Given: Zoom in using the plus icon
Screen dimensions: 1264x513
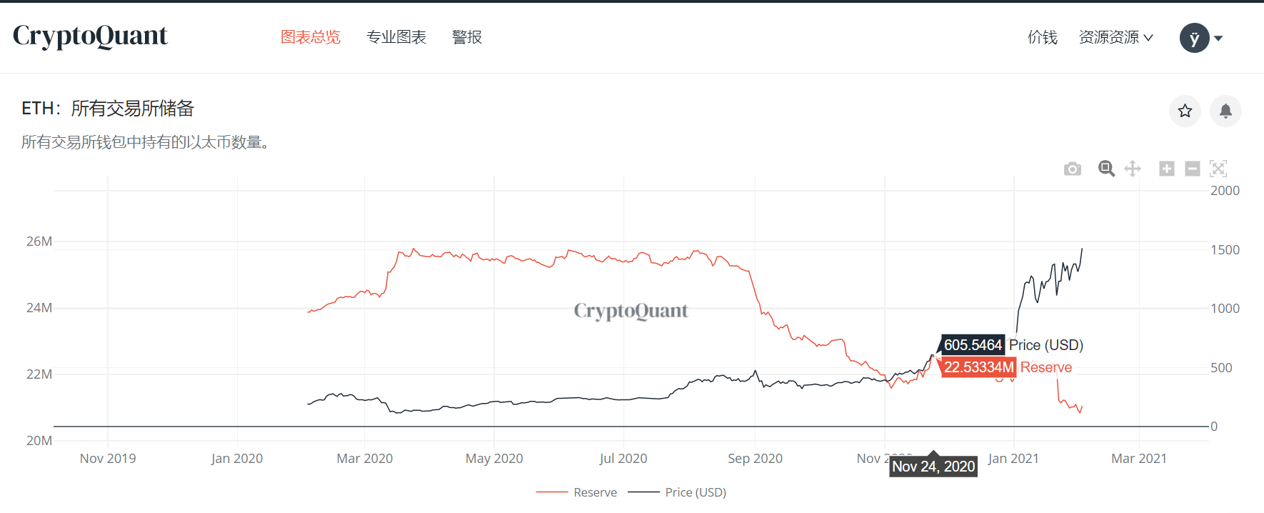Looking at the screenshot, I should [1166, 169].
